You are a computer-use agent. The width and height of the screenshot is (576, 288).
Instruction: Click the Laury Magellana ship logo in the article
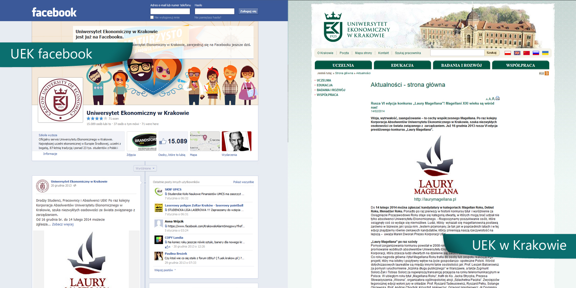[x=436, y=165]
